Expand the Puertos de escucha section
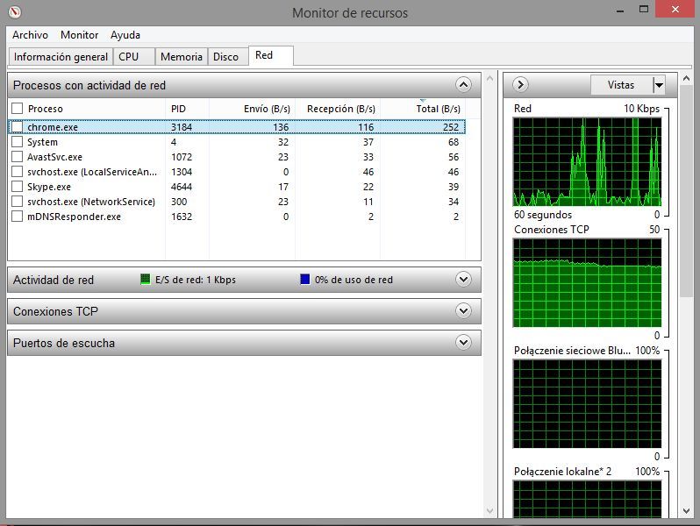Screen dimensions: 700x526 pos(463,343)
